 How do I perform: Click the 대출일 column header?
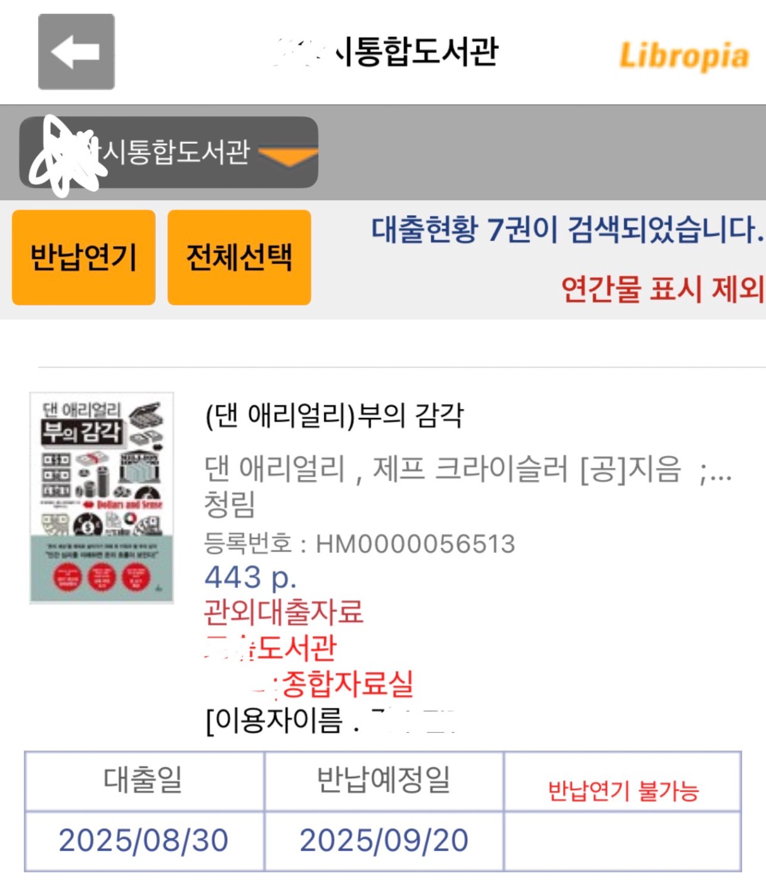click(144, 781)
